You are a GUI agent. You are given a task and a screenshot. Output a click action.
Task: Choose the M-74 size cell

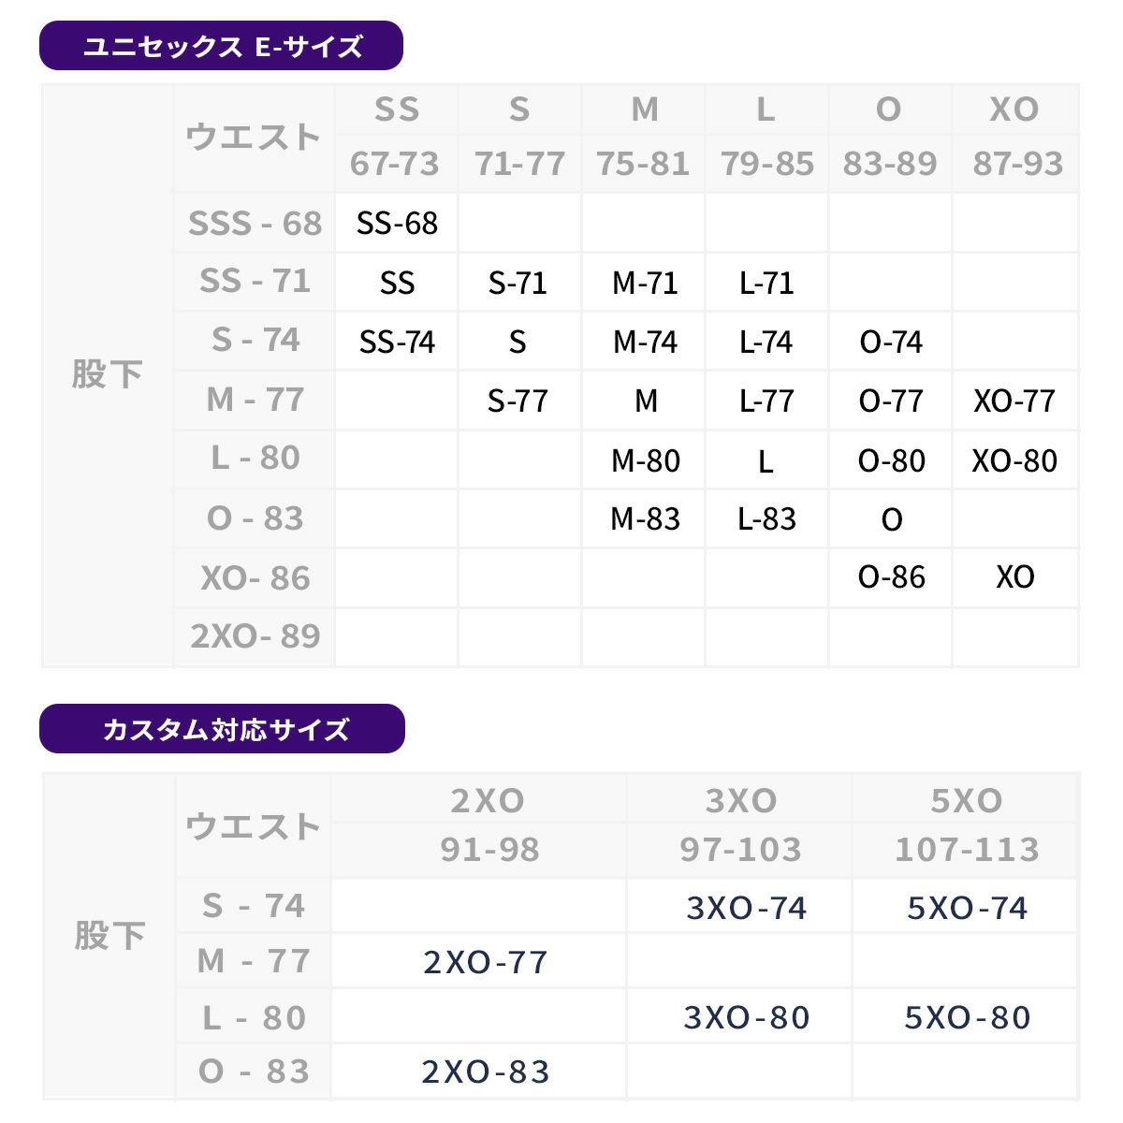tap(645, 342)
